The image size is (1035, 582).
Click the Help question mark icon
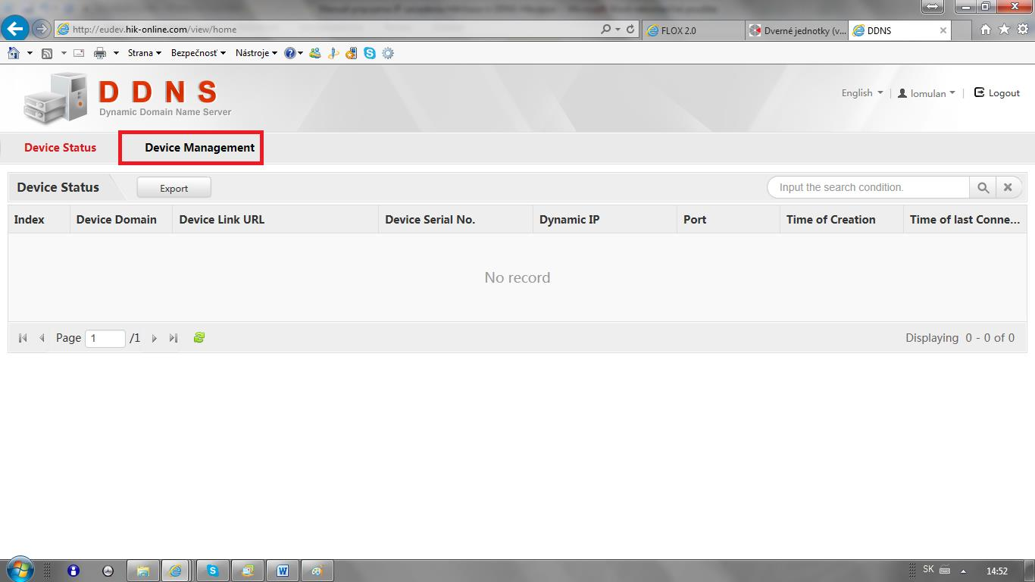coord(289,53)
